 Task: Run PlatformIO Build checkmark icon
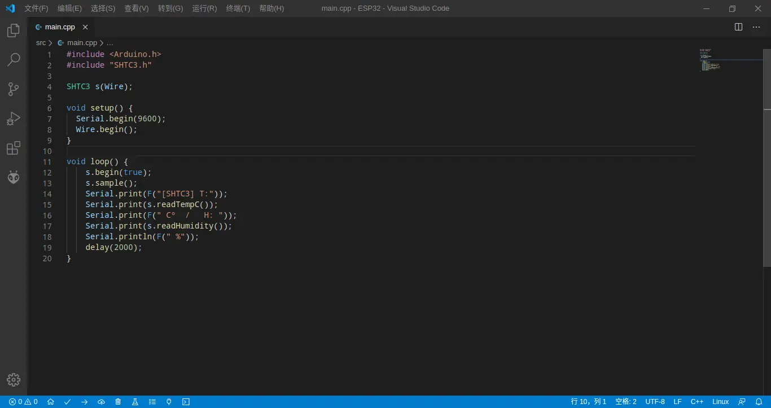click(67, 402)
